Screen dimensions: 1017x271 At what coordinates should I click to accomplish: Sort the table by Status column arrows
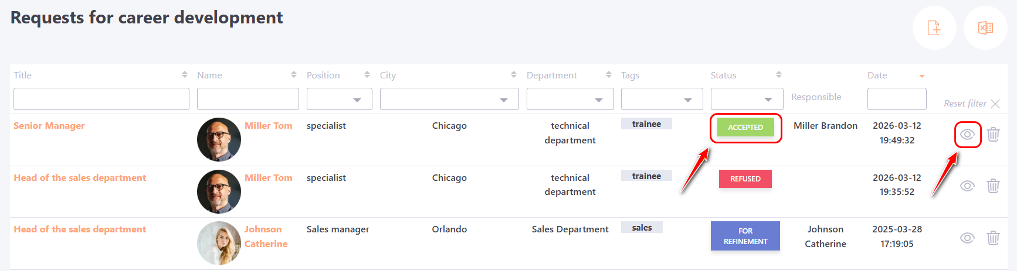pos(779,75)
